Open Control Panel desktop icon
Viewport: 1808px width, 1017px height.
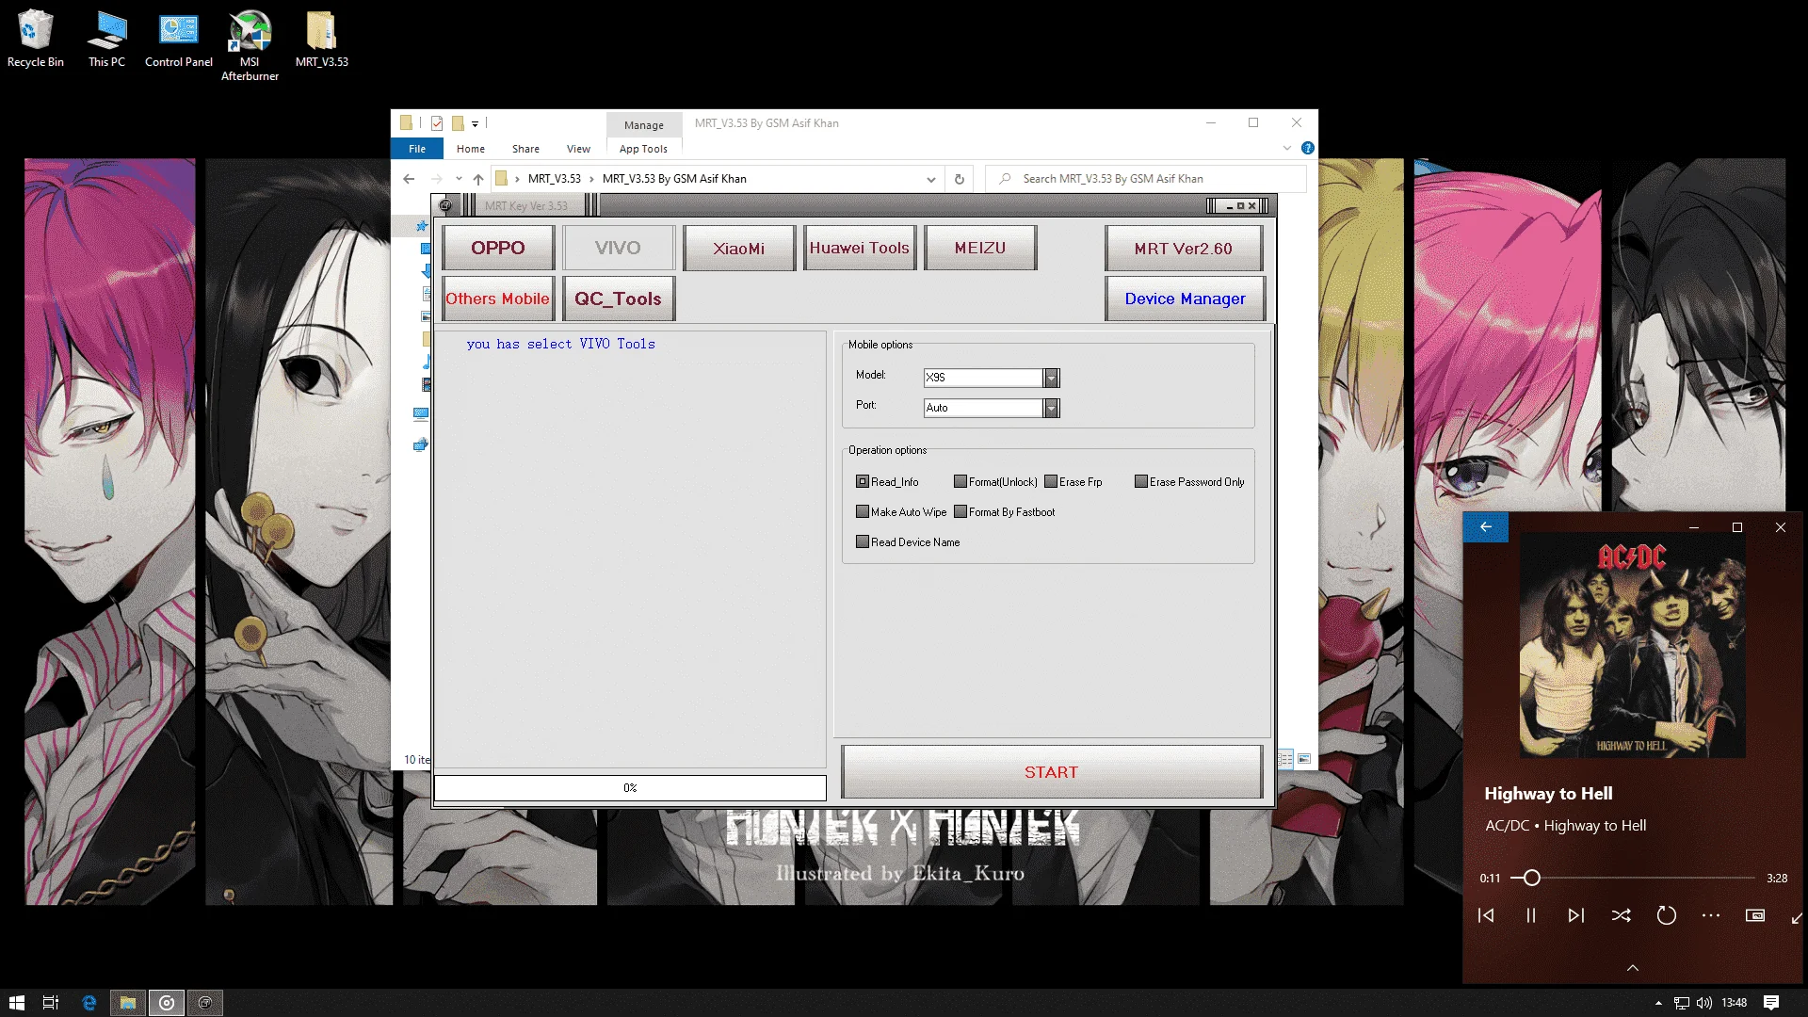click(178, 40)
